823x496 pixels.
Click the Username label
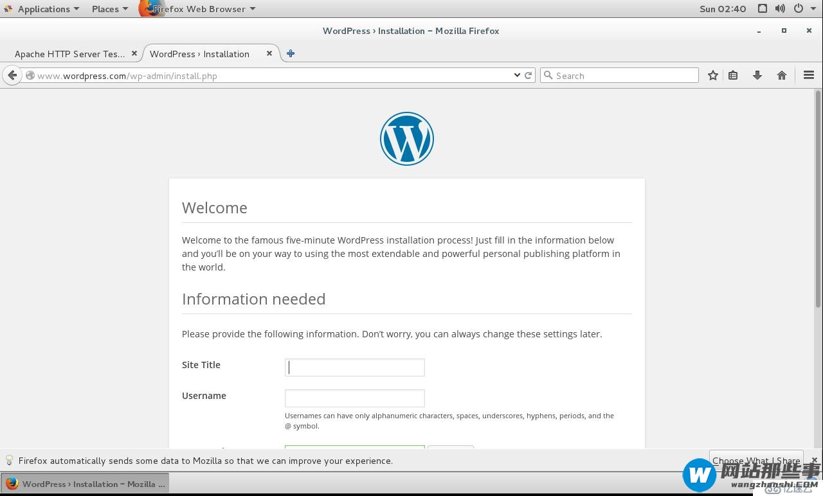[204, 395]
